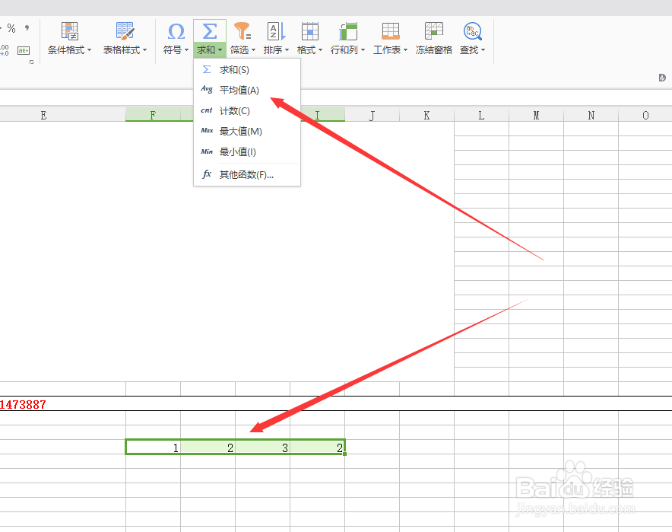This screenshot has height=532, width=672.
Task: Click the percent style icon
Action: 11,29
